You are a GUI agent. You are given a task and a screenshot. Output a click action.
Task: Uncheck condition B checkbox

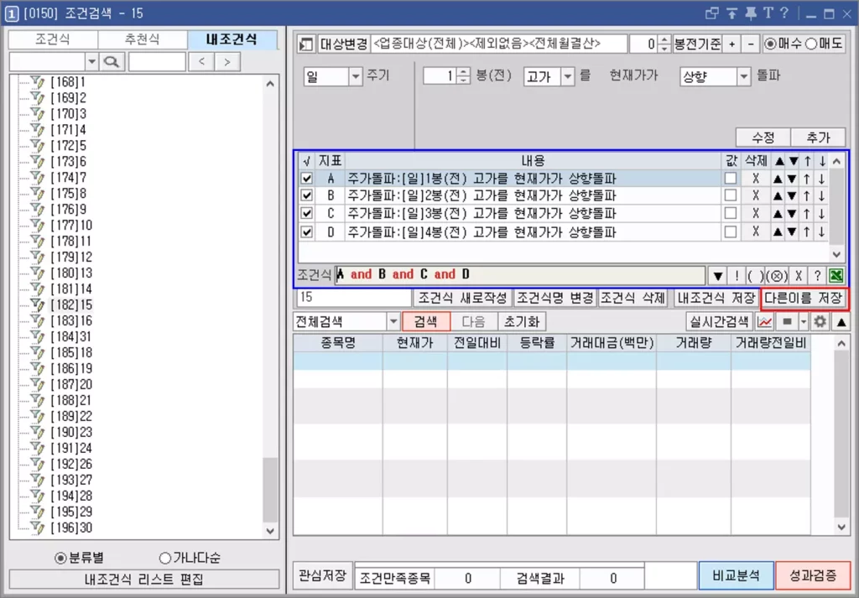pos(307,195)
